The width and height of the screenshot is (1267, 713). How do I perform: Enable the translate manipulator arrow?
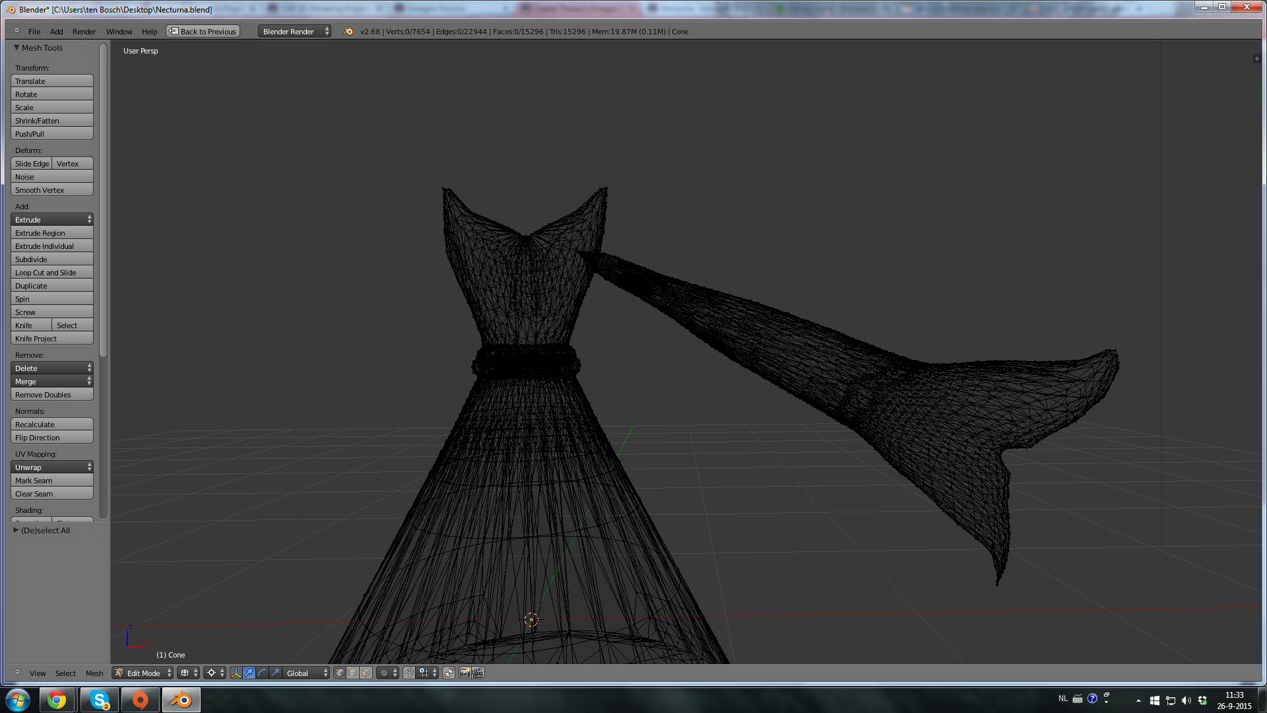tap(249, 673)
